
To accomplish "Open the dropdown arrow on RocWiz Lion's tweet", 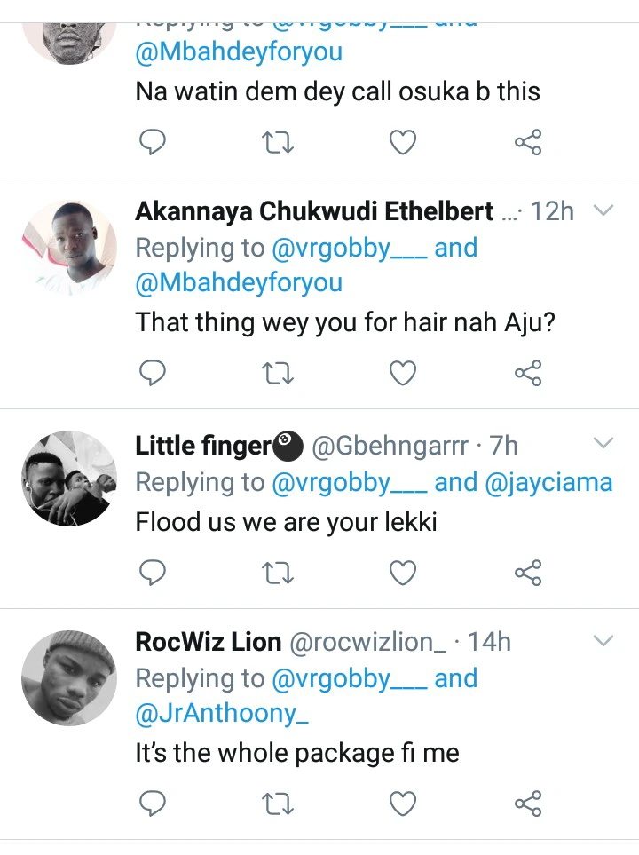I will tap(603, 640).
